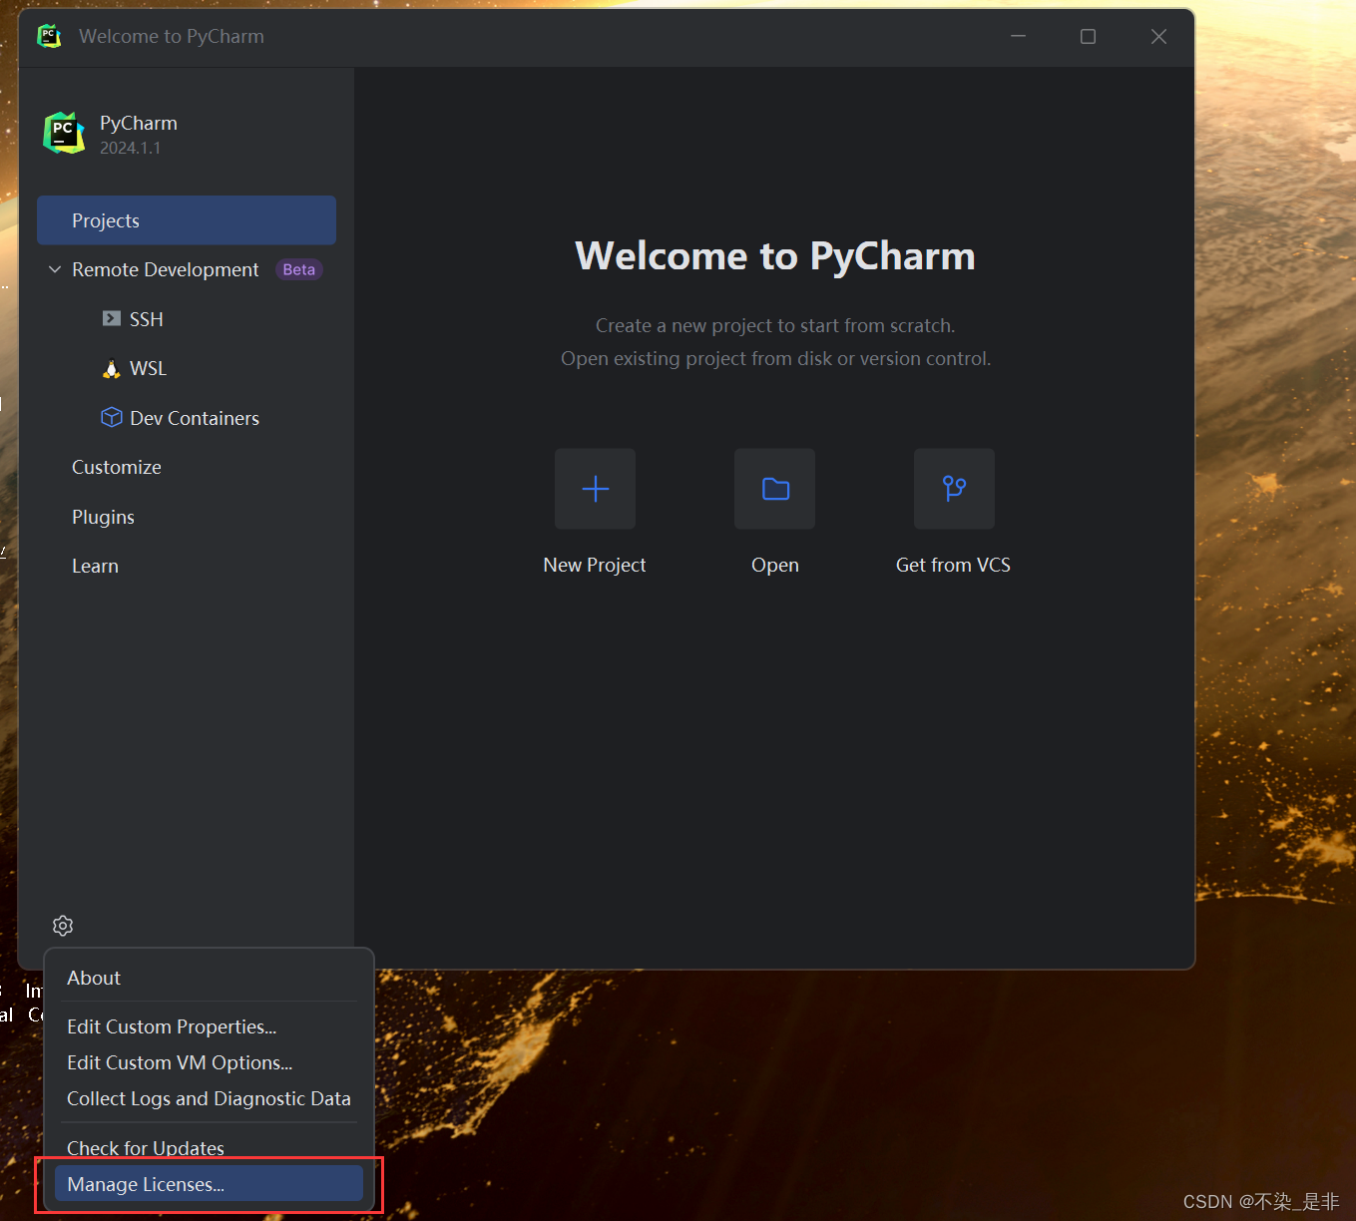Click the Remote Development label

pyautogui.click(x=166, y=269)
